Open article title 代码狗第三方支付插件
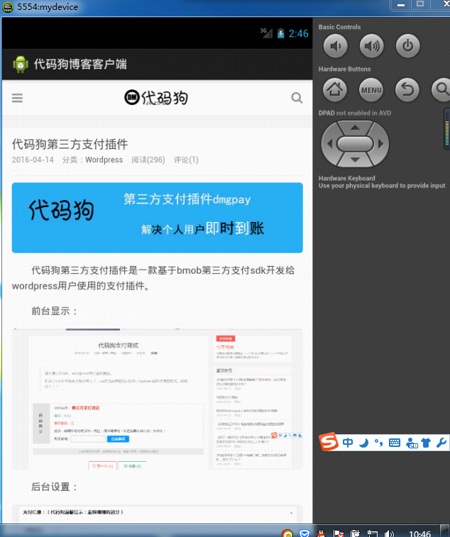The height and width of the screenshot is (537, 450). pos(70,144)
